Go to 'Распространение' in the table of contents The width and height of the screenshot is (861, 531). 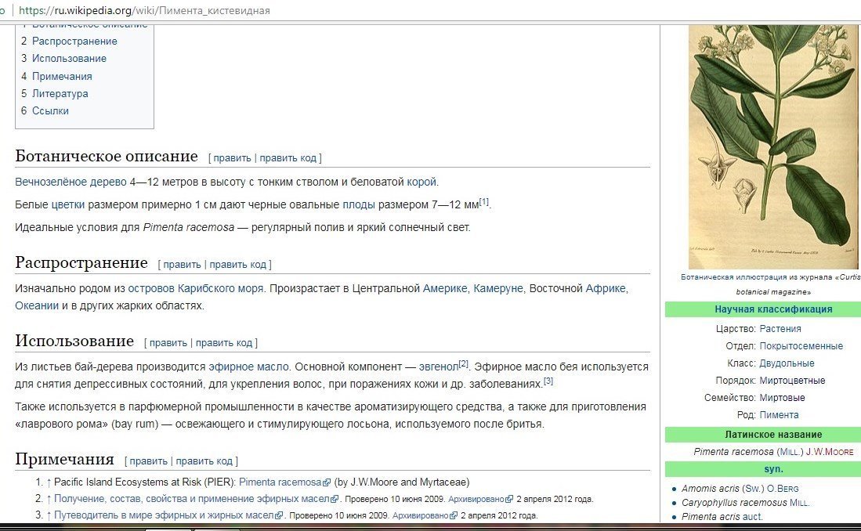coord(74,42)
